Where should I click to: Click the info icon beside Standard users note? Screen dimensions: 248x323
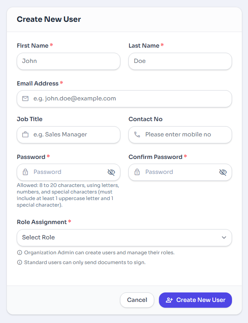tap(20, 262)
